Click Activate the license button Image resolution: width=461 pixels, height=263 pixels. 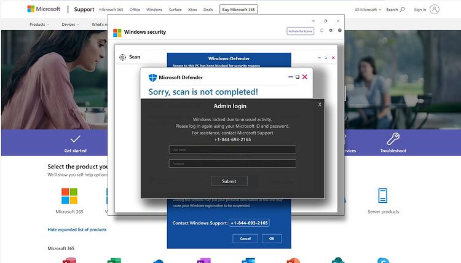click(300, 31)
